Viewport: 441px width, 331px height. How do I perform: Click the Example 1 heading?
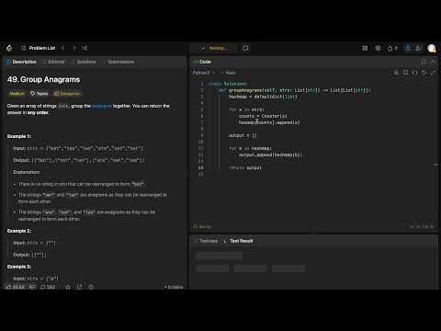[19, 136]
